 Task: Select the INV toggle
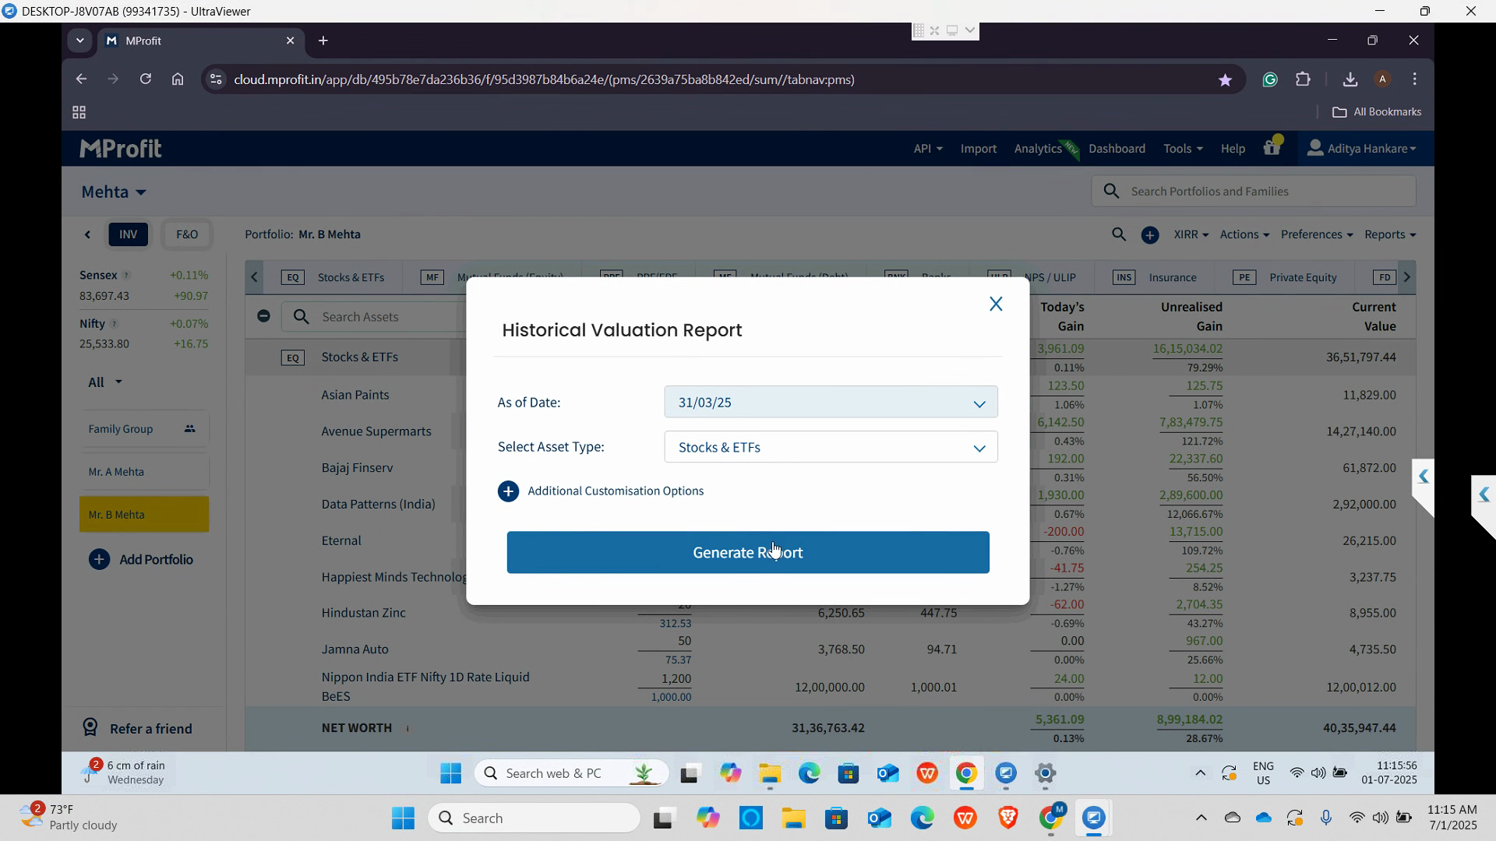point(129,234)
